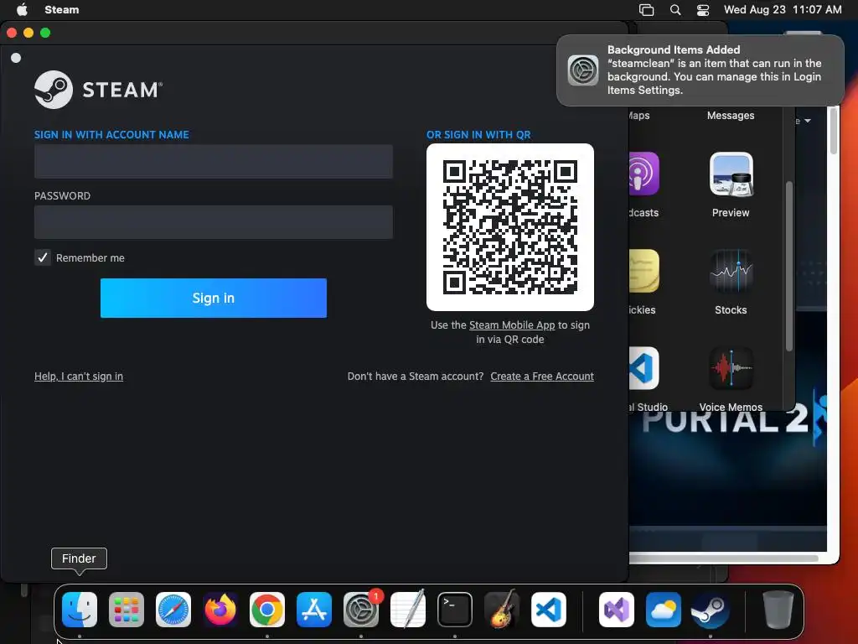Open Finder from the Dock
Screen dimensions: 858x644
pyautogui.click(x=80, y=610)
